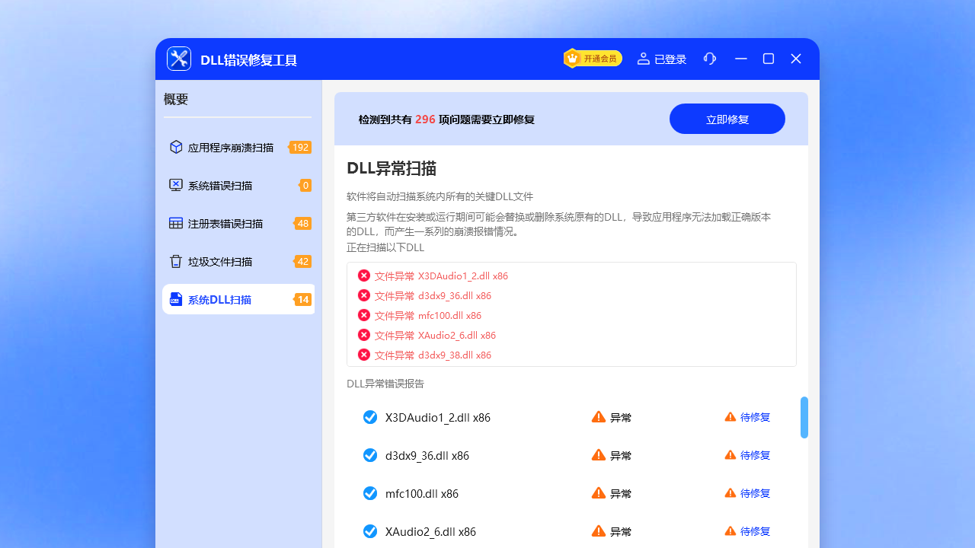
Task: Click the 14 badge on system DLL scan
Action: (302, 299)
